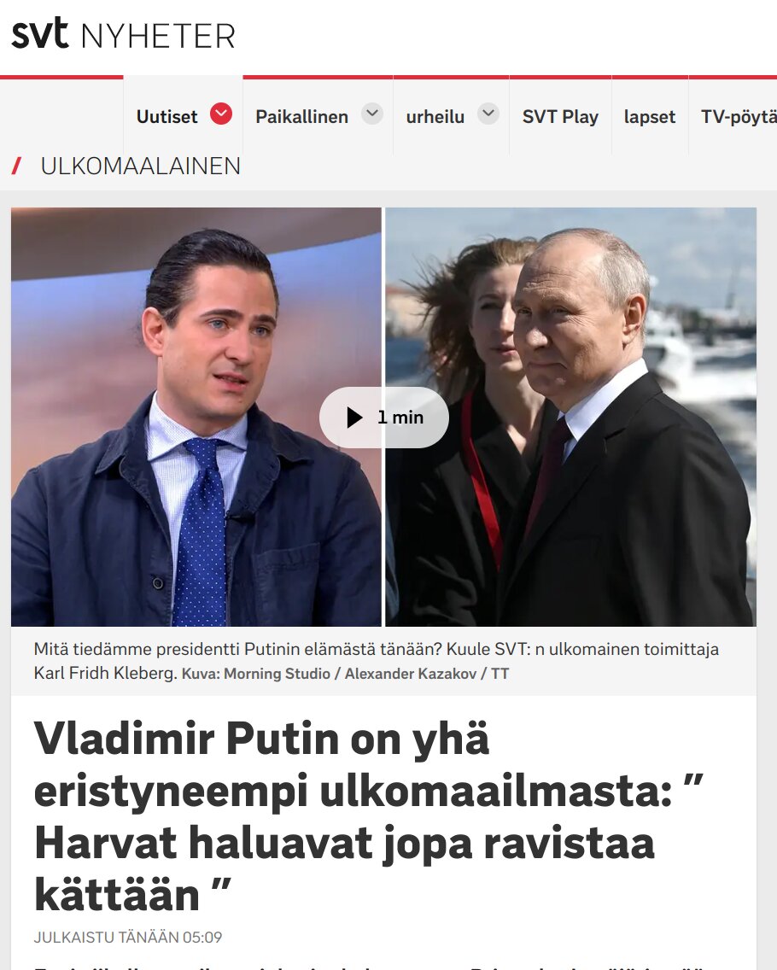Click the Julkaistu tänään 05:09 timestamp

tap(128, 938)
